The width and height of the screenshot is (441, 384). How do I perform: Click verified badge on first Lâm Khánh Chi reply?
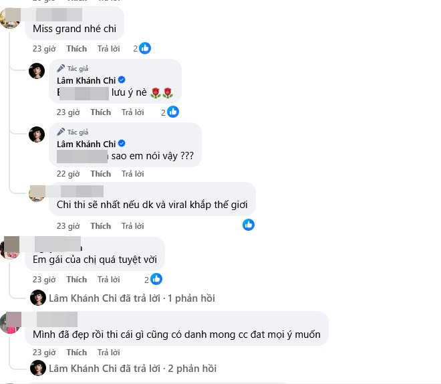(122, 80)
